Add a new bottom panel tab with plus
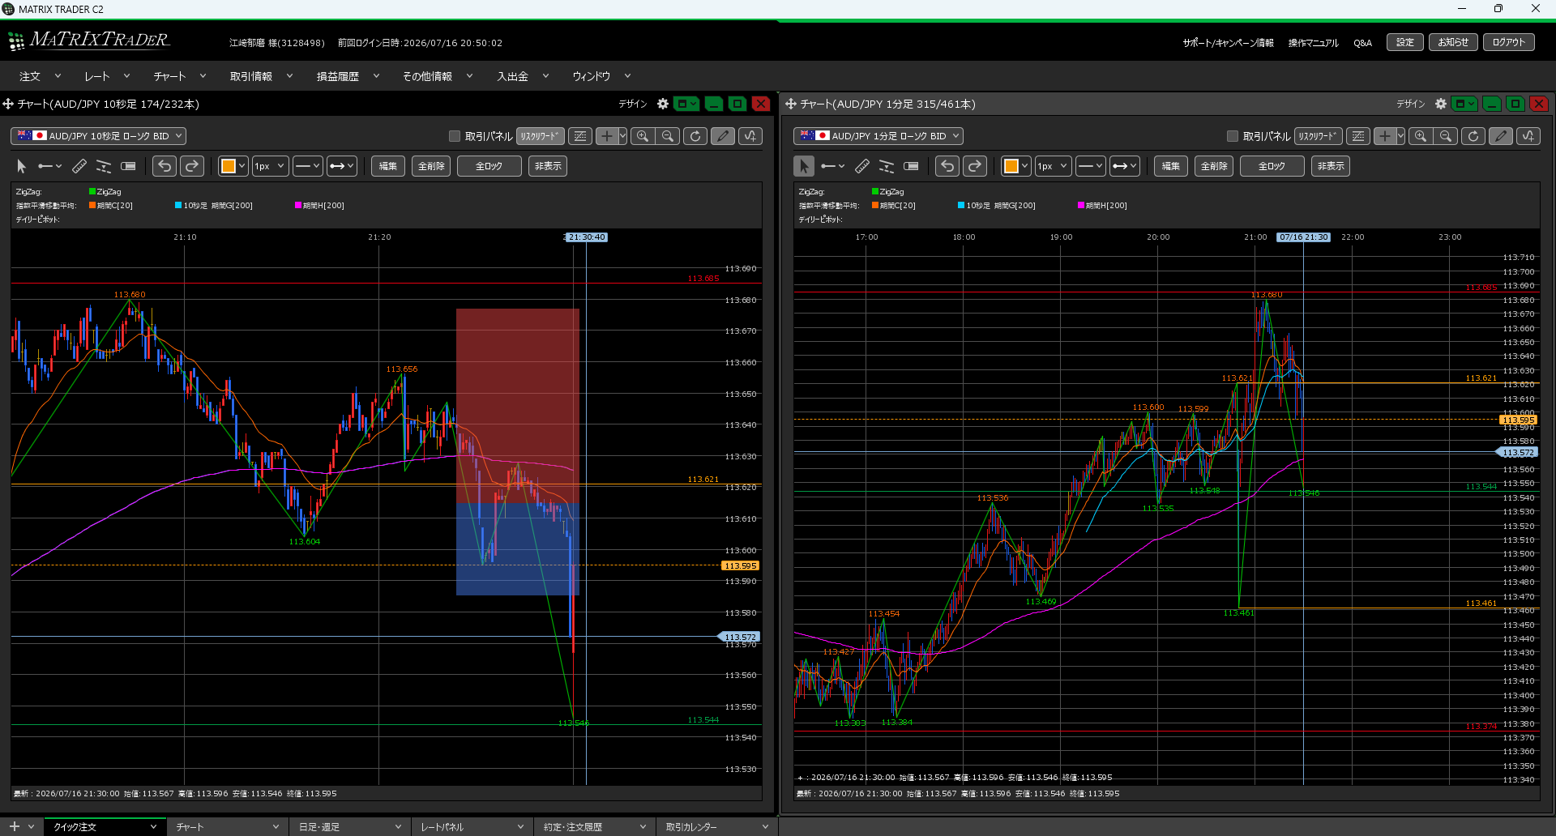The width and height of the screenshot is (1556, 836). pos(14,826)
